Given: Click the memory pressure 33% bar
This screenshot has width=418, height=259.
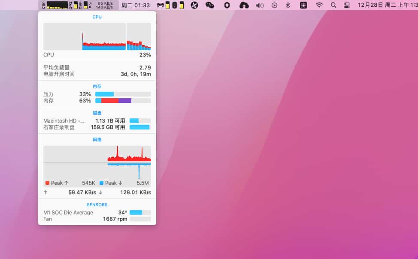Looking at the screenshot, I should (123, 94).
